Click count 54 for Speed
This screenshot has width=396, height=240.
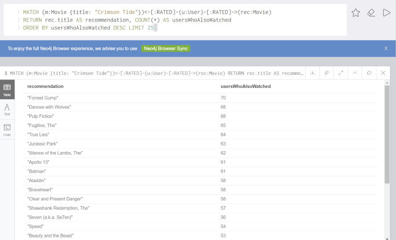[x=223, y=226]
